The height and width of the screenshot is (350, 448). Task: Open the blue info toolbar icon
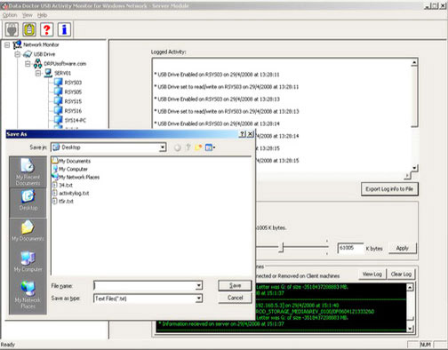(x=64, y=29)
